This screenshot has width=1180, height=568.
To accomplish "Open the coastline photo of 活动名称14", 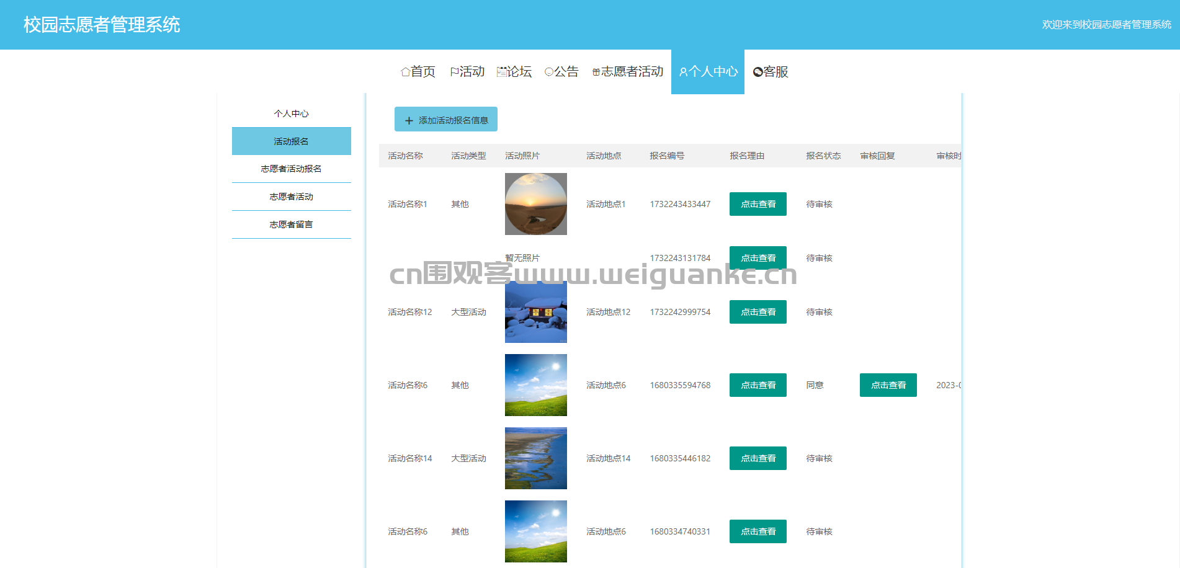I will (536, 458).
